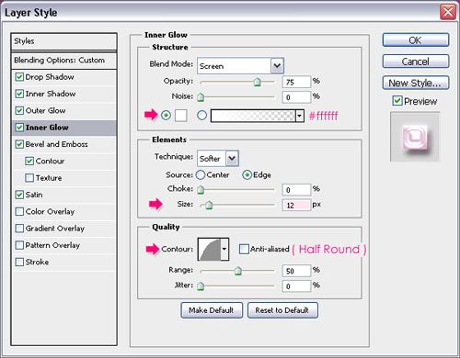Click the gradient preview bar
Viewport: 460px width, 358px height.
click(x=253, y=116)
